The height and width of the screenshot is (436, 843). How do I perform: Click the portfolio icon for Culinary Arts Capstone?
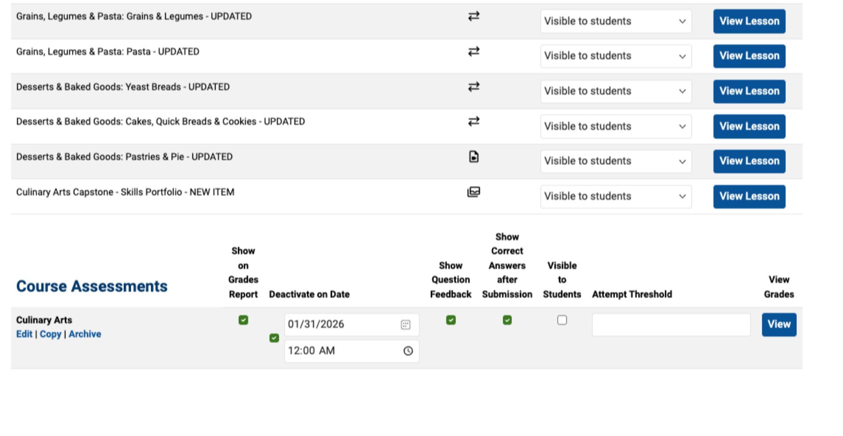[x=474, y=192]
